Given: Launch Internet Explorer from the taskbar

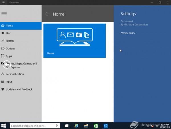Looking at the screenshot, I should (x=76, y=126).
